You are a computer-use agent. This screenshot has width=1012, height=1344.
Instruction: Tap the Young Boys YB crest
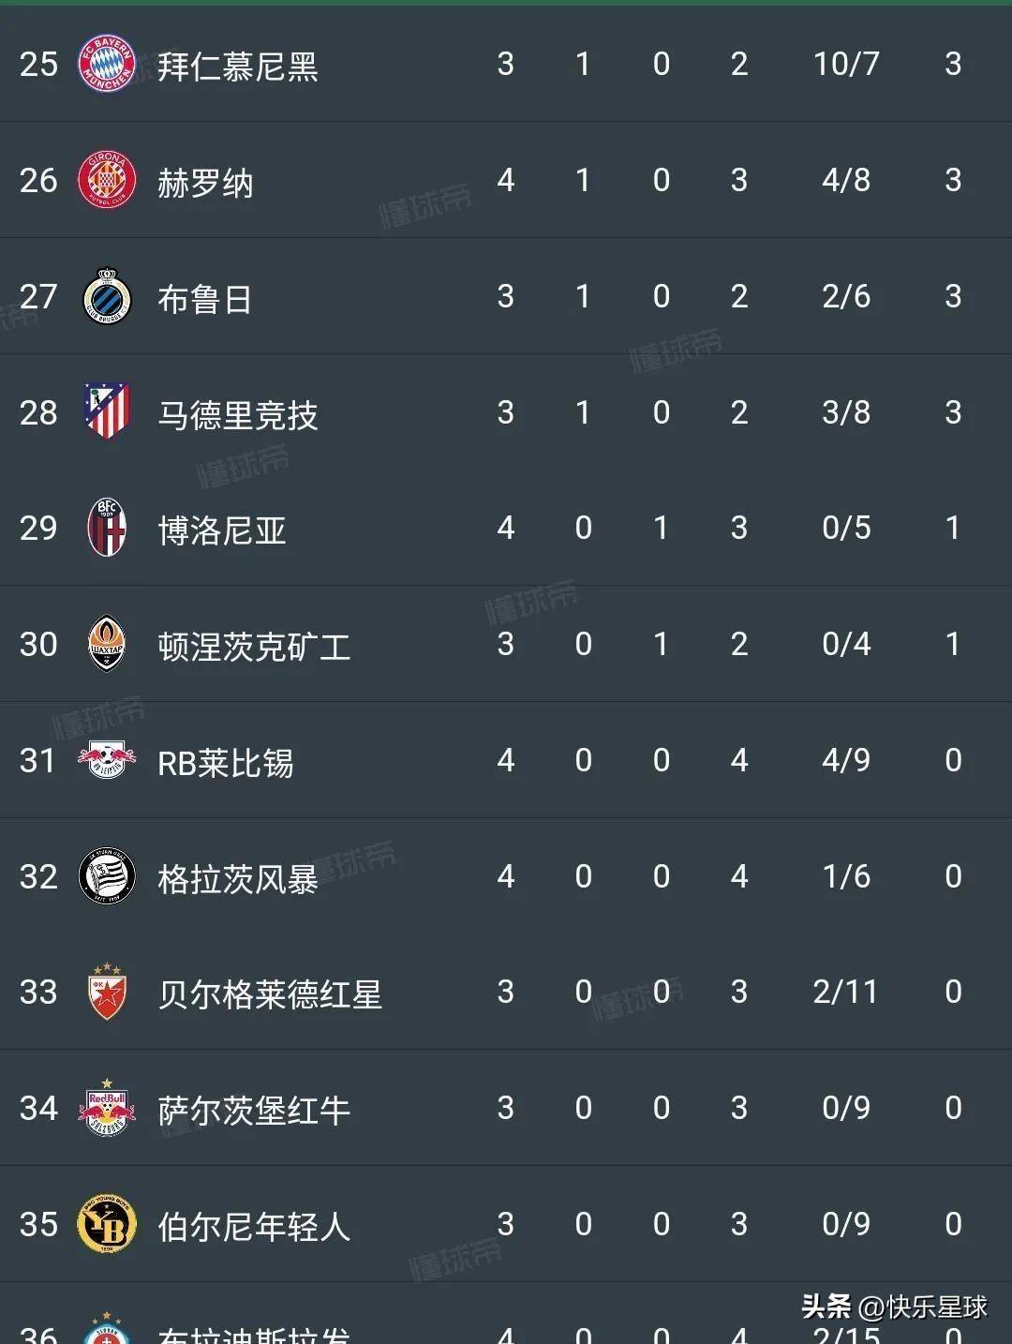(107, 1224)
